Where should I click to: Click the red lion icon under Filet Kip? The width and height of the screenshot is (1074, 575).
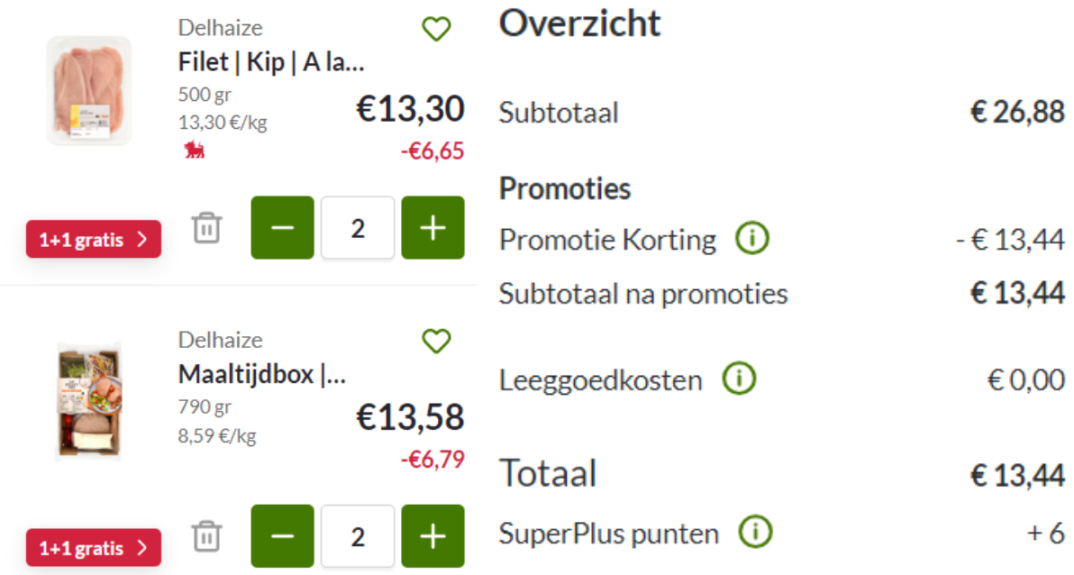pos(195,150)
